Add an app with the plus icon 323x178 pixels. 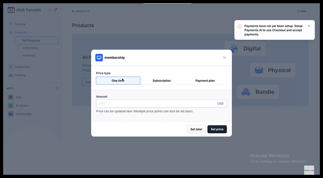57,89
